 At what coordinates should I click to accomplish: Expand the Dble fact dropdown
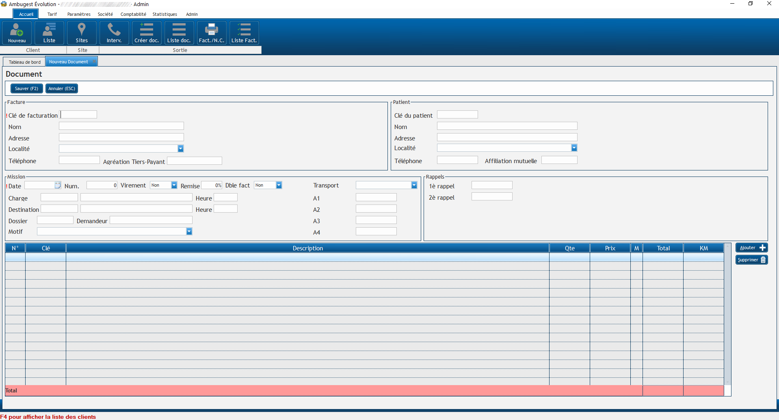pyautogui.click(x=279, y=185)
